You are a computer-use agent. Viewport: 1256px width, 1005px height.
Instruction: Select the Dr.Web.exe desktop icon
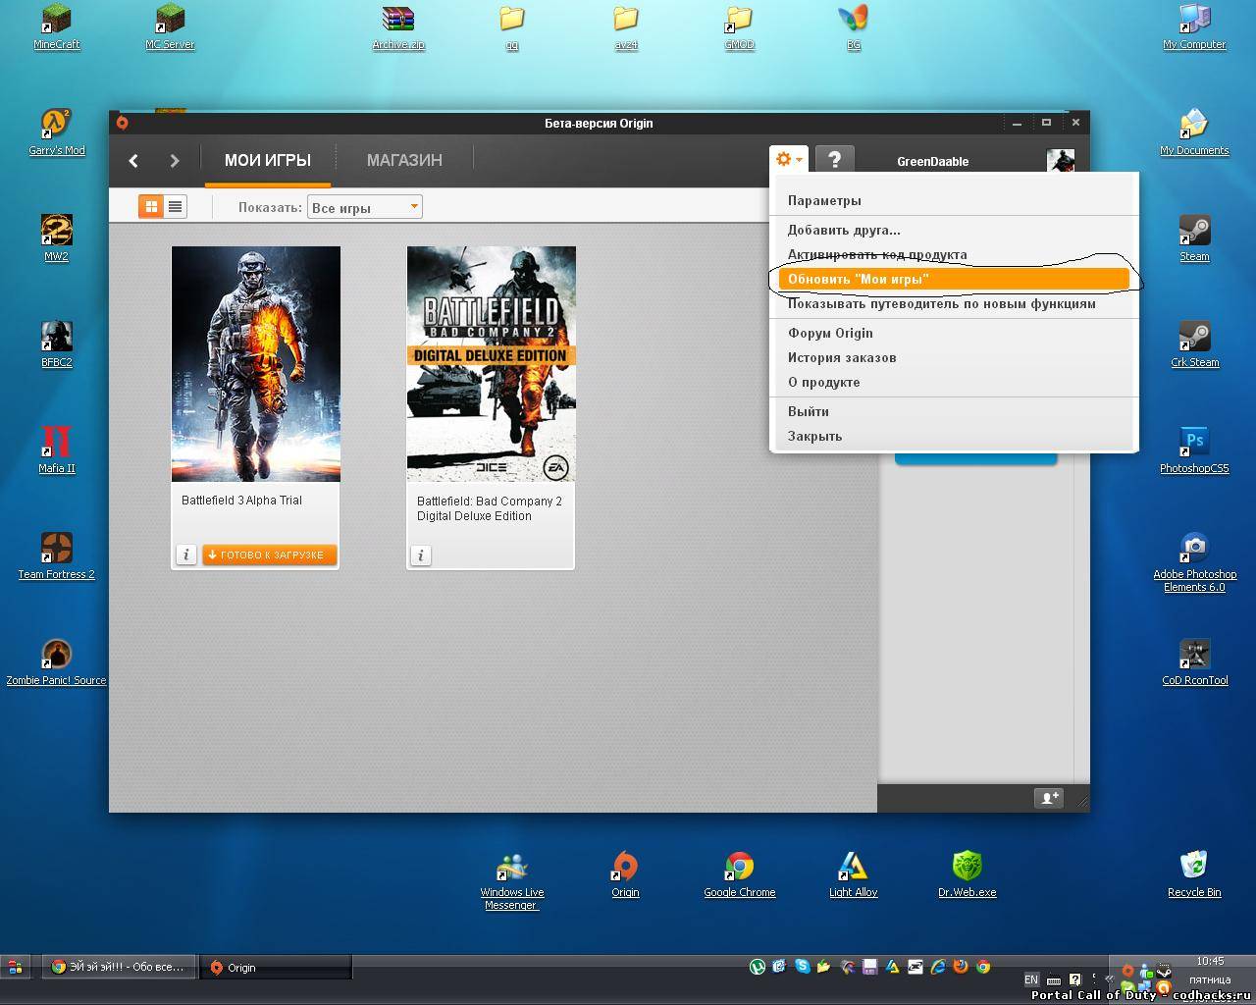pyautogui.click(x=968, y=874)
